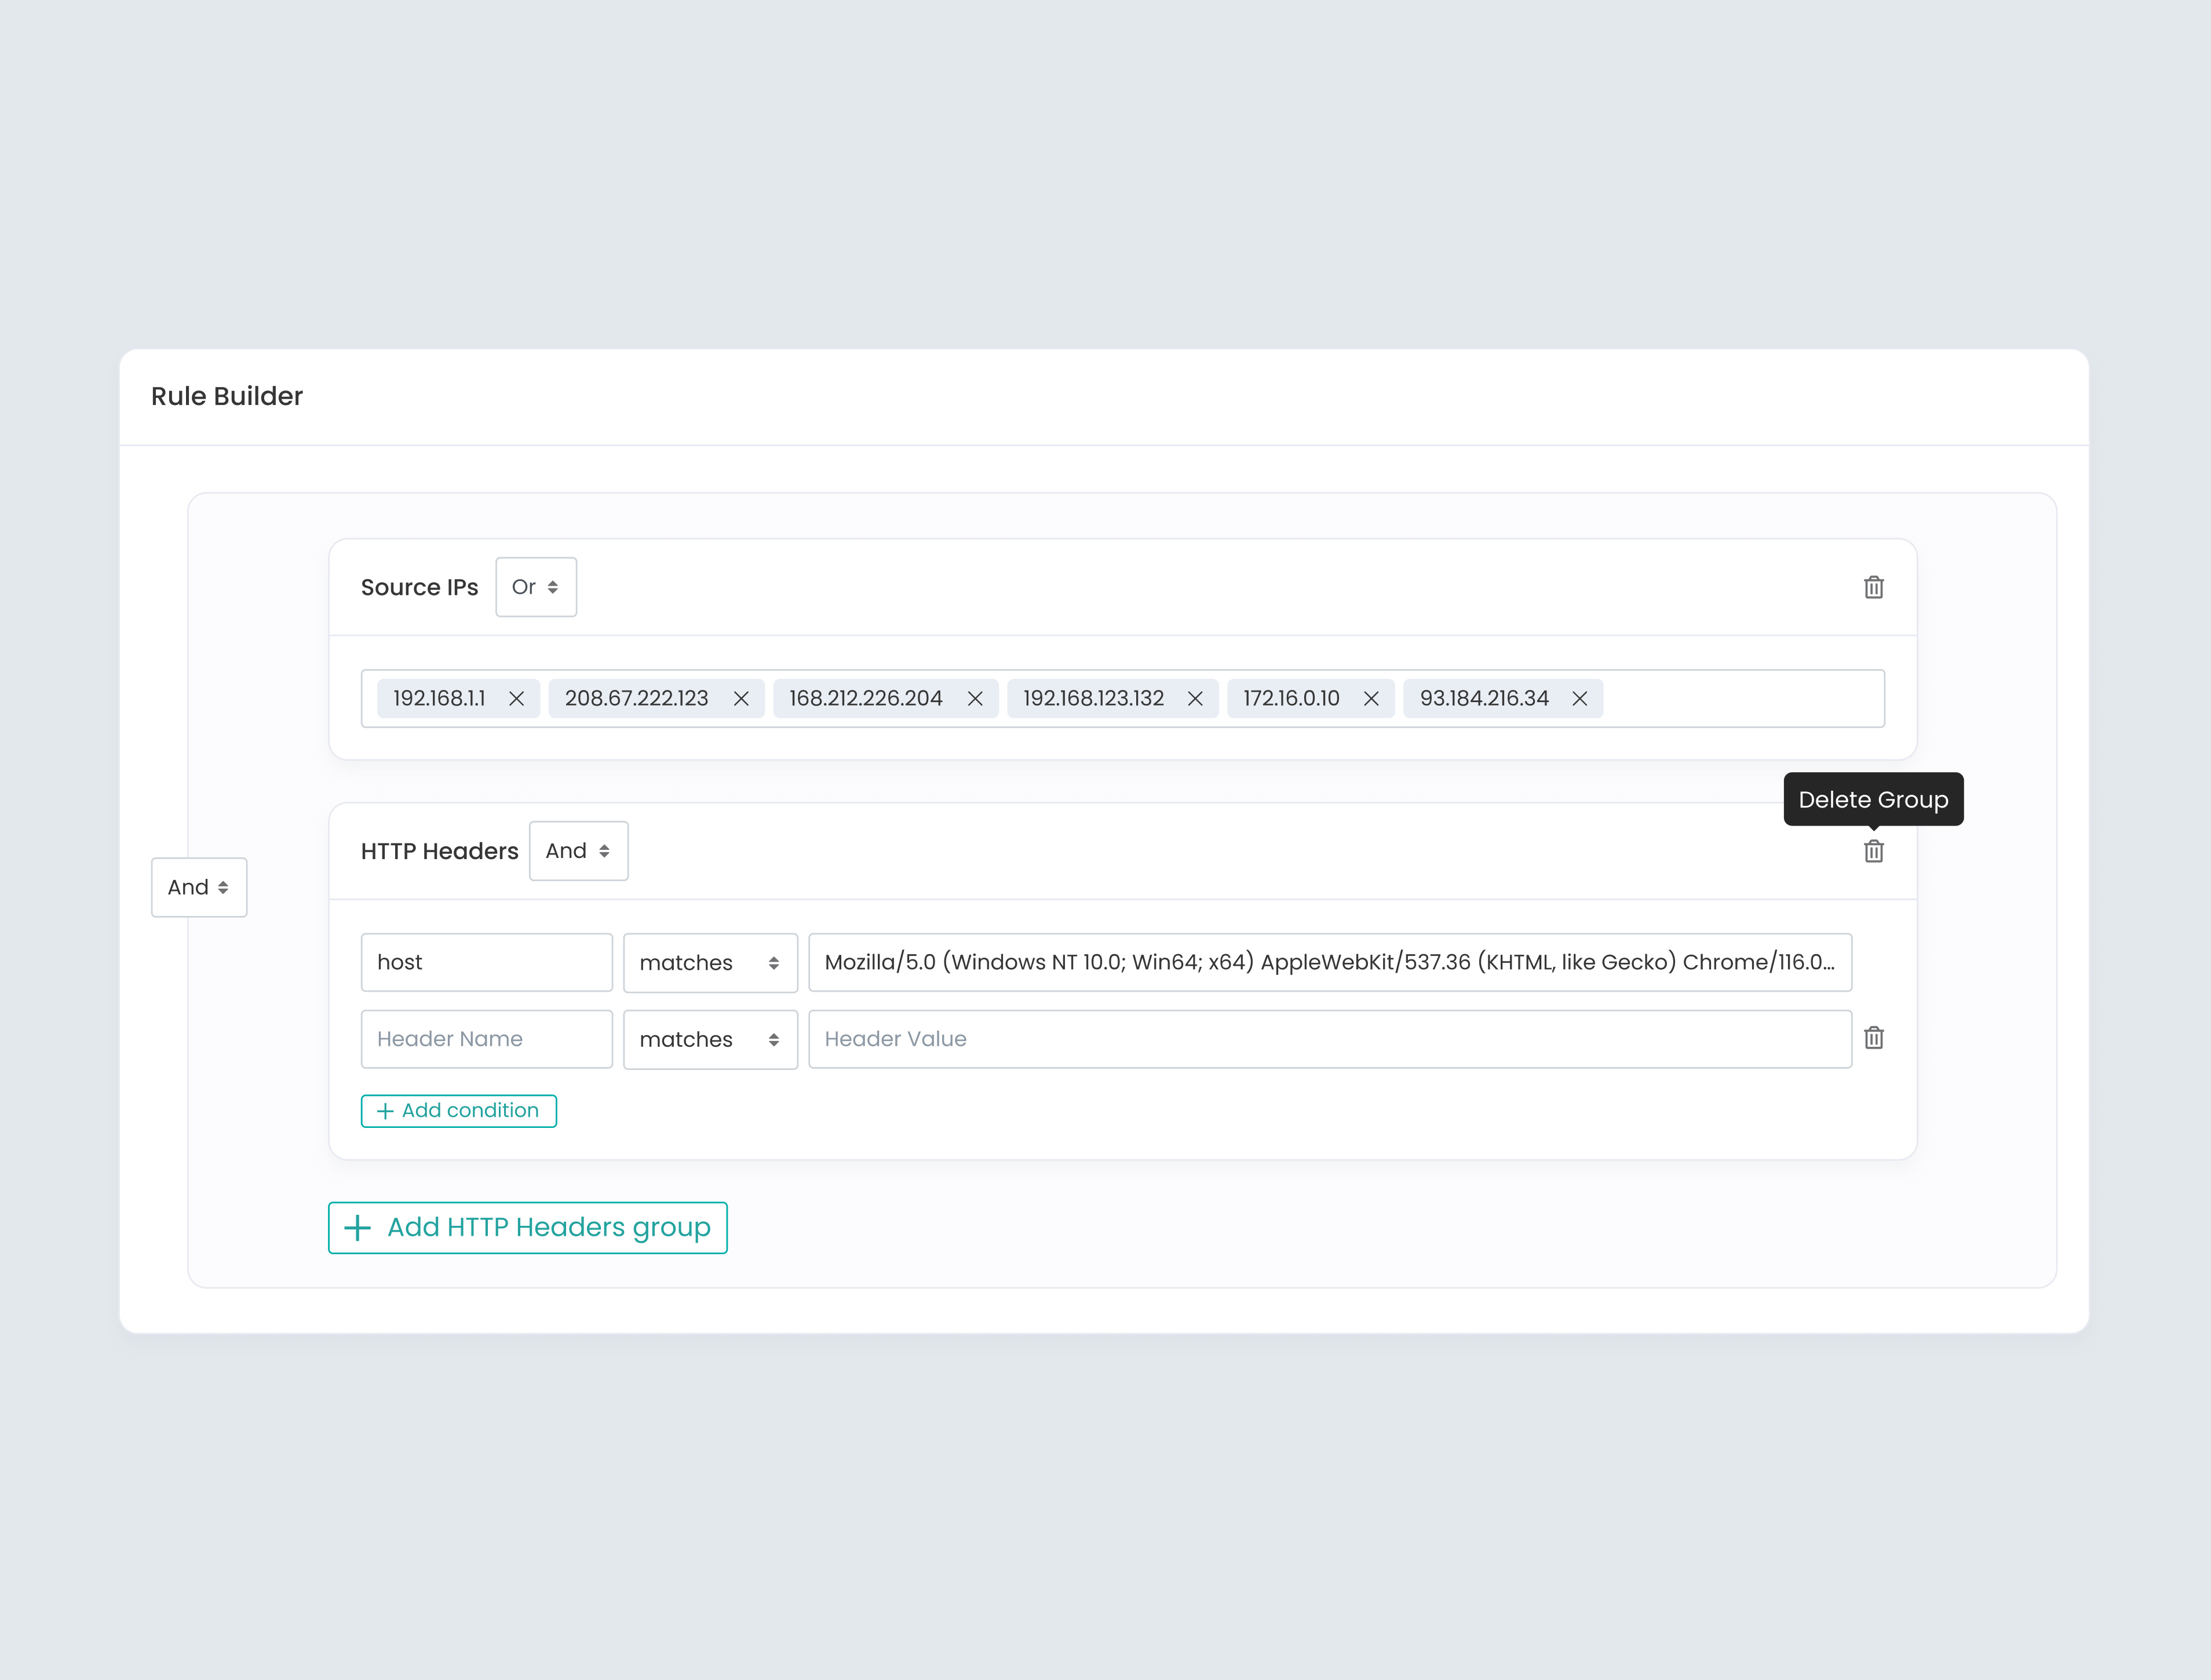Focus the empty Header Value field
Image resolution: width=2211 pixels, height=1680 pixels.
1330,1039
